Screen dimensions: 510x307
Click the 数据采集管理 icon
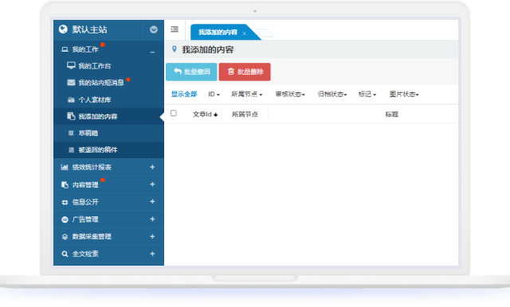[x=65, y=236]
